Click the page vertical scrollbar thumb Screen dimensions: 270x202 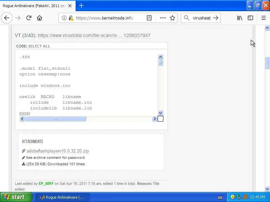coord(267,63)
